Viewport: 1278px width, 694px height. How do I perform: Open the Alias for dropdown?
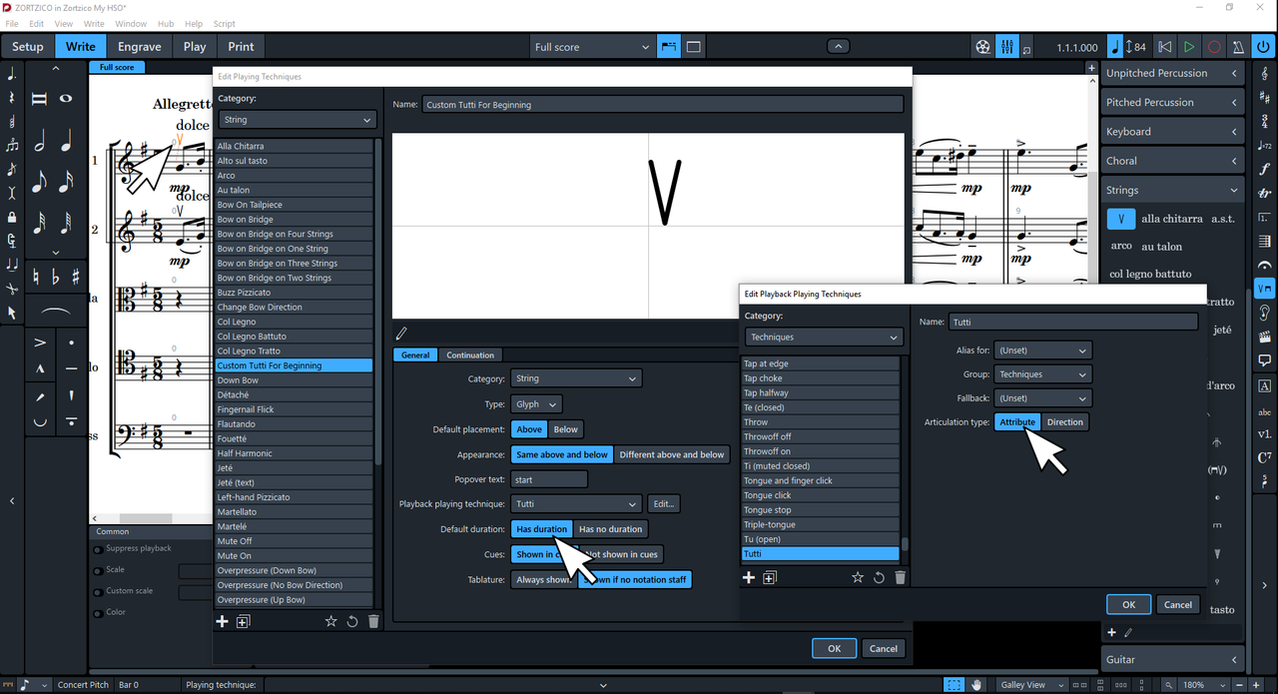(1042, 350)
